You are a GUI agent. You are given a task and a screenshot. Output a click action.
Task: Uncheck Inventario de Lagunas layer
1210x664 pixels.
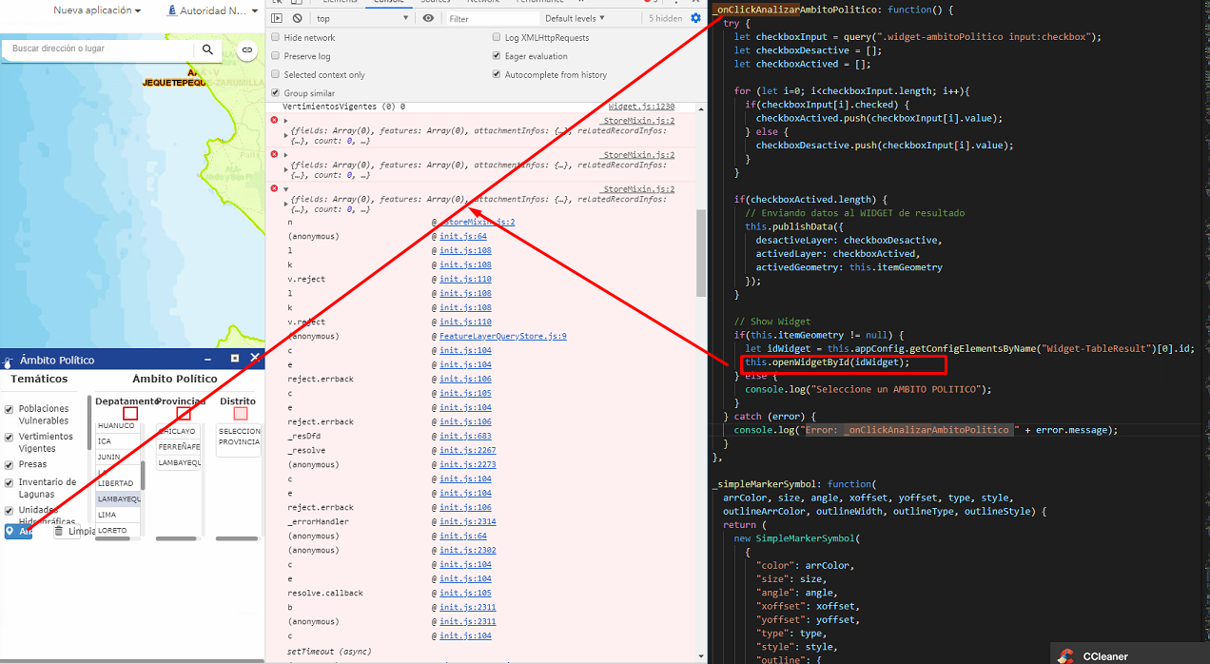point(10,483)
